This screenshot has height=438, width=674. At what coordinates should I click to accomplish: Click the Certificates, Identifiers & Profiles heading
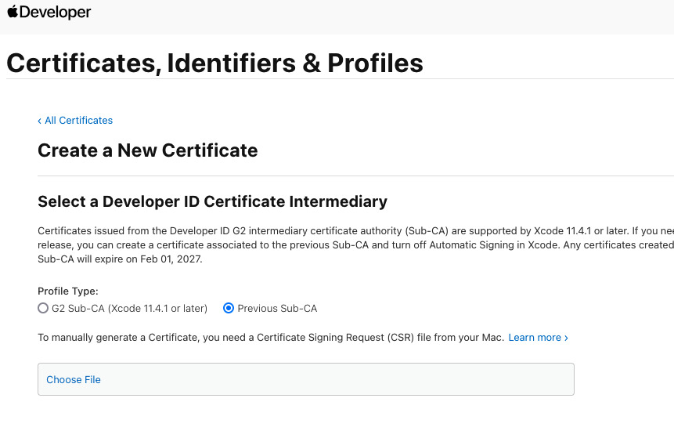(x=215, y=63)
